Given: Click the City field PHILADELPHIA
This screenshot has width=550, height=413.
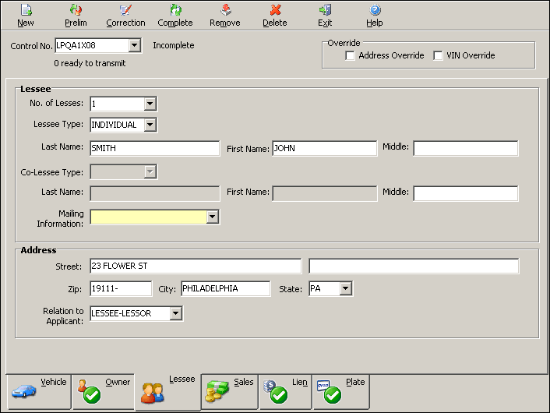Looking at the screenshot, I should point(226,288).
